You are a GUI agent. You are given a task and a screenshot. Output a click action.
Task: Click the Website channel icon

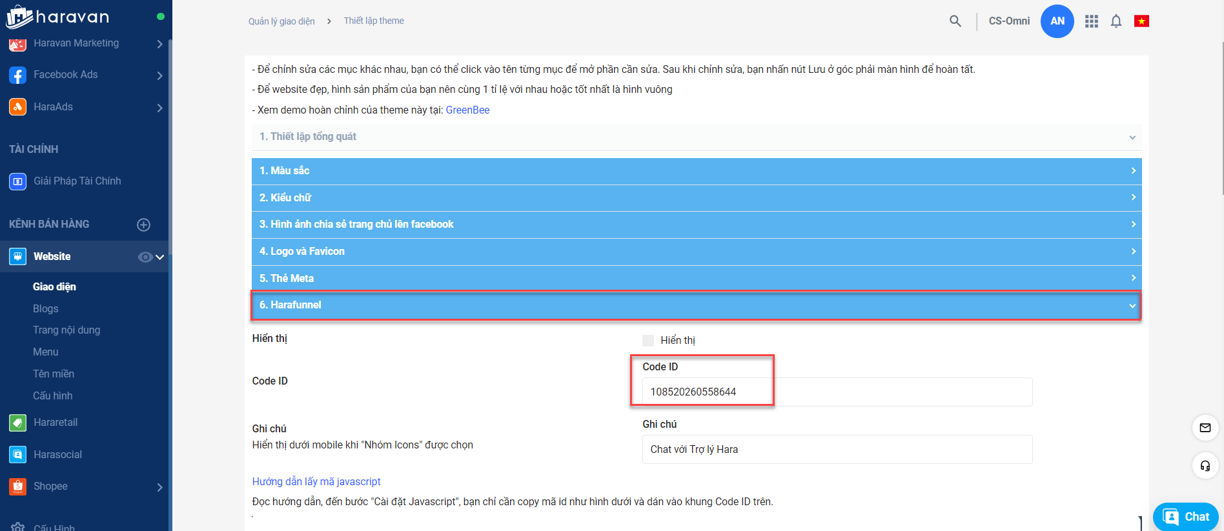coord(17,257)
